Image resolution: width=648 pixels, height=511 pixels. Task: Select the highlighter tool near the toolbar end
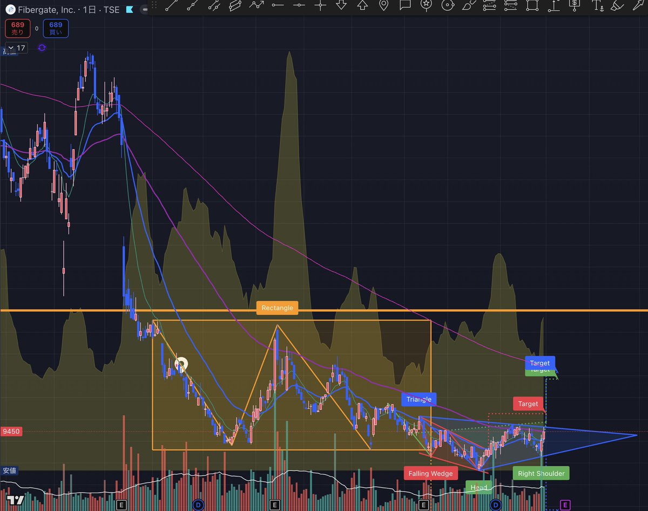click(617, 5)
